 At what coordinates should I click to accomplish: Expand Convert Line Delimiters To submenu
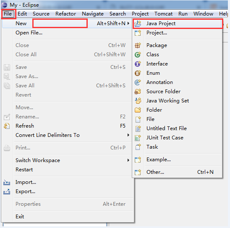click(x=128, y=135)
